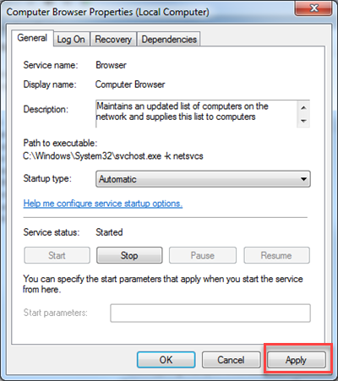
Task: Click the Stop service button
Action: coord(129,255)
